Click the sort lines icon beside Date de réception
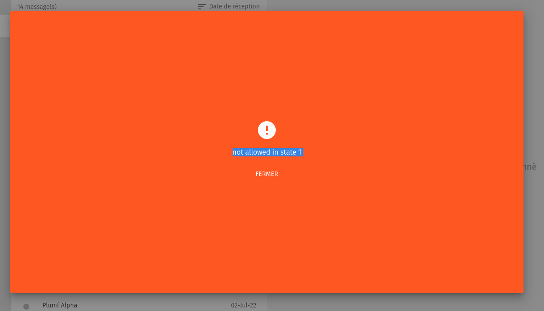 202,7
